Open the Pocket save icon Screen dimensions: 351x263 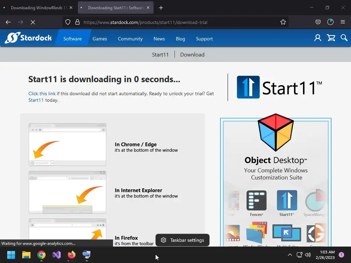click(x=318, y=22)
